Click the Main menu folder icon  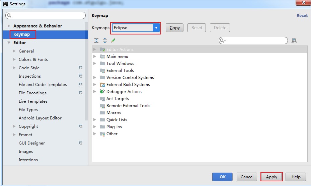pos(102,57)
